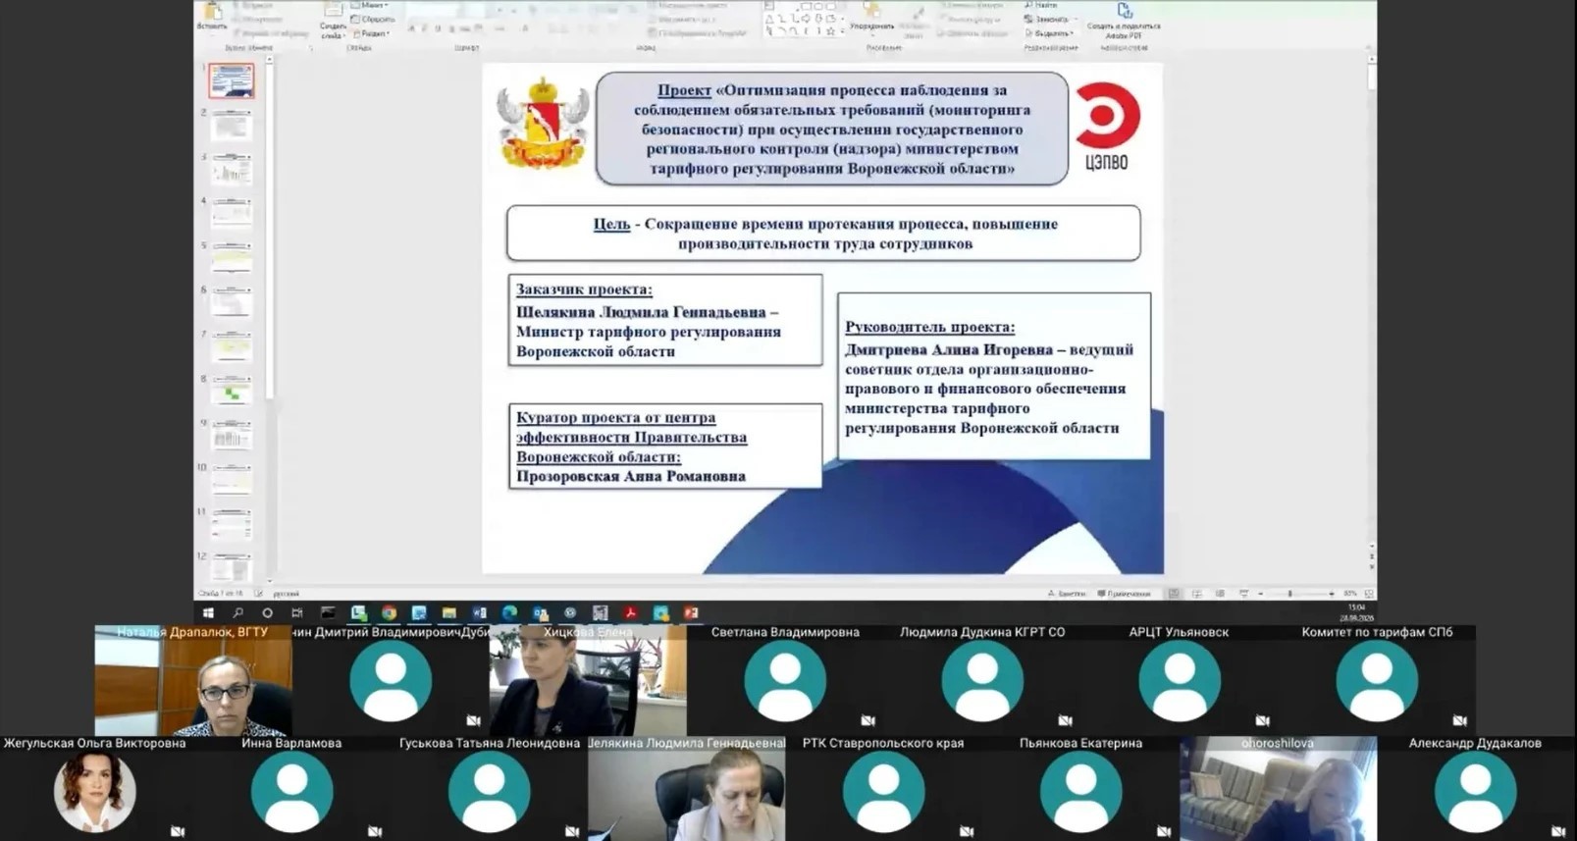Adjust the zoom slider handle
1577x841 pixels.
tap(1289, 594)
